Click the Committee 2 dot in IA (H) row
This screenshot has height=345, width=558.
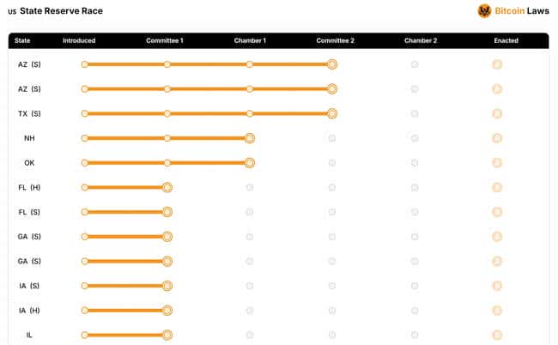pyautogui.click(x=332, y=310)
